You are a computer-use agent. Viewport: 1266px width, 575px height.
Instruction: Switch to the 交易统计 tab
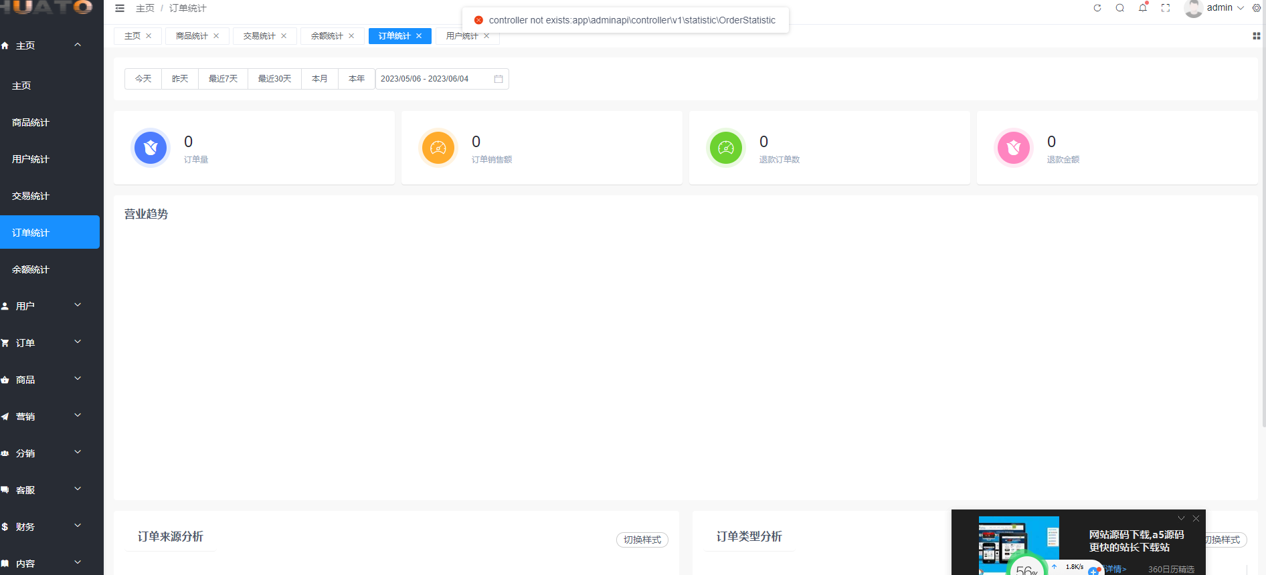pos(260,36)
